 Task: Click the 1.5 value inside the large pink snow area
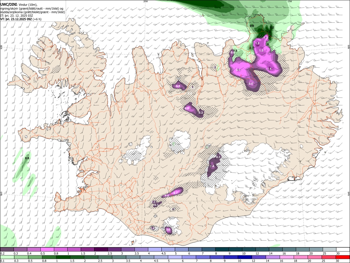tap(261, 50)
